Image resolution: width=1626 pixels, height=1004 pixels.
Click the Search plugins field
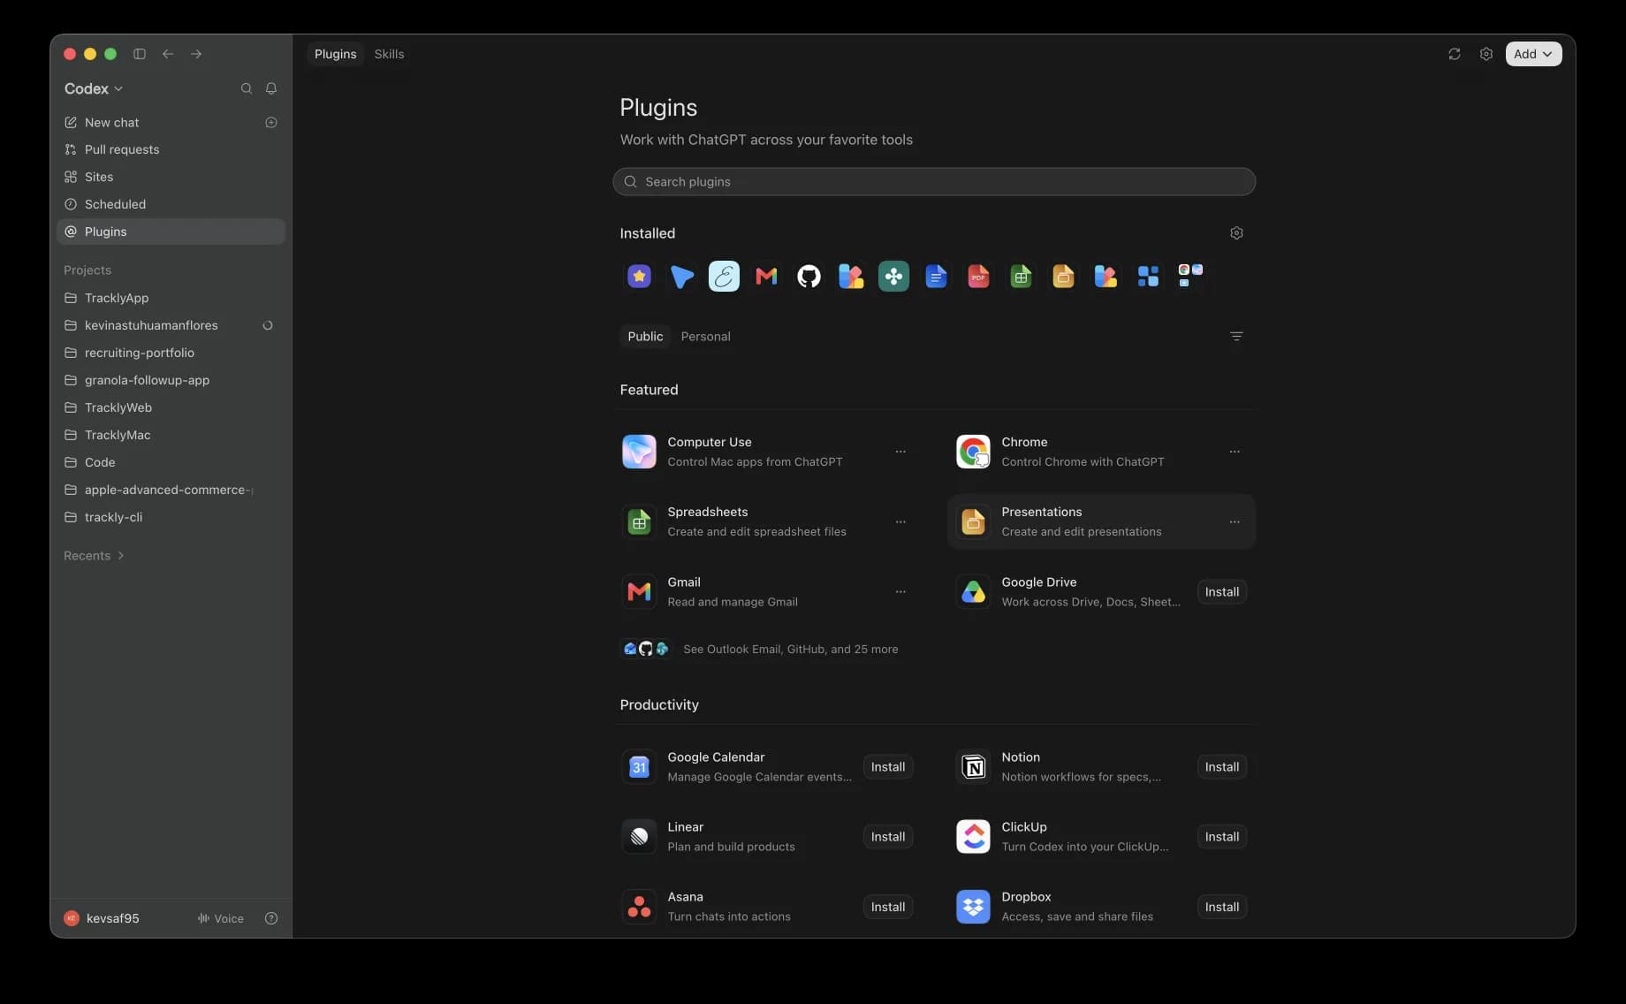point(934,182)
